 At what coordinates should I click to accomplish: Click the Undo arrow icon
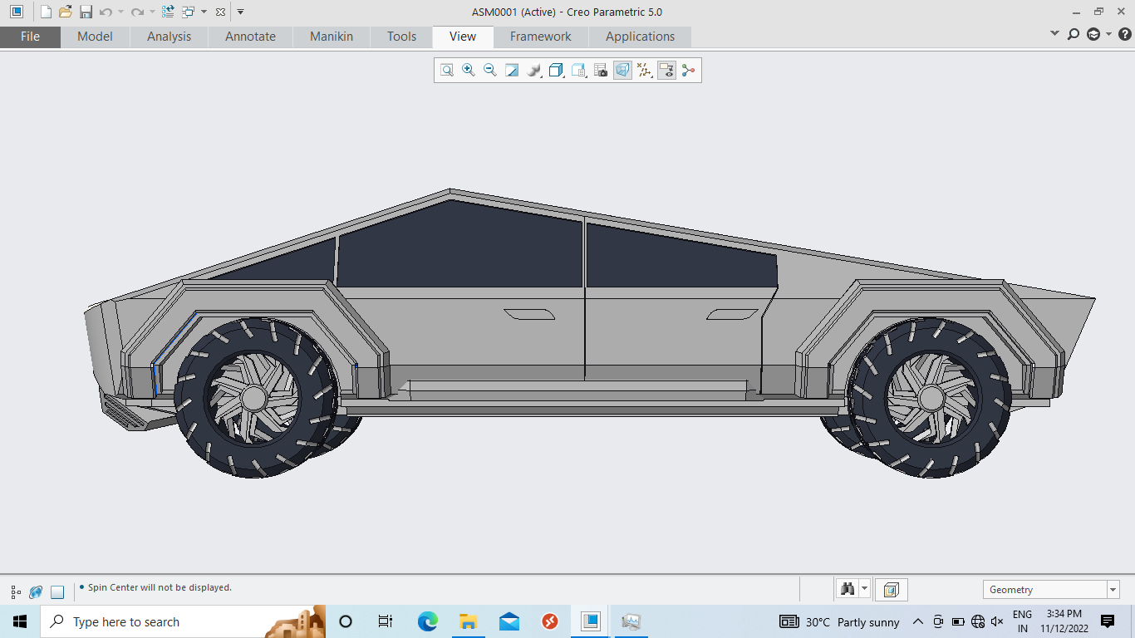click(106, 12)
